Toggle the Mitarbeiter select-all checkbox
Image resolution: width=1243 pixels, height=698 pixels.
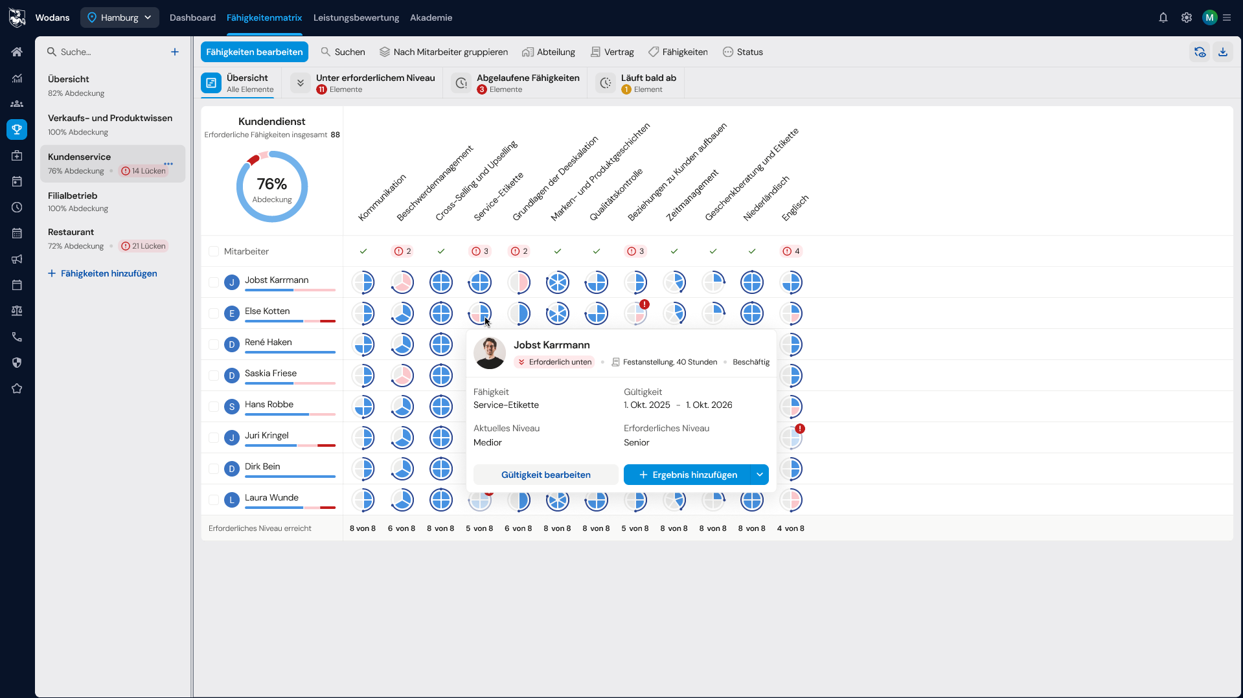tap(214, 251)
